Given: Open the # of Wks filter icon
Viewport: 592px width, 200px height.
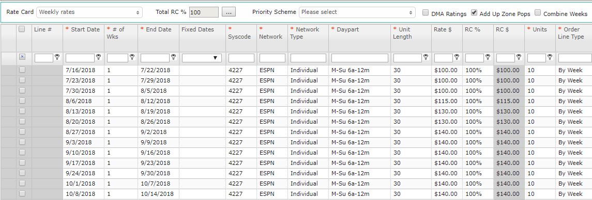Looking at the screenshot, I should pyautogui.click(x=132, y=57).
